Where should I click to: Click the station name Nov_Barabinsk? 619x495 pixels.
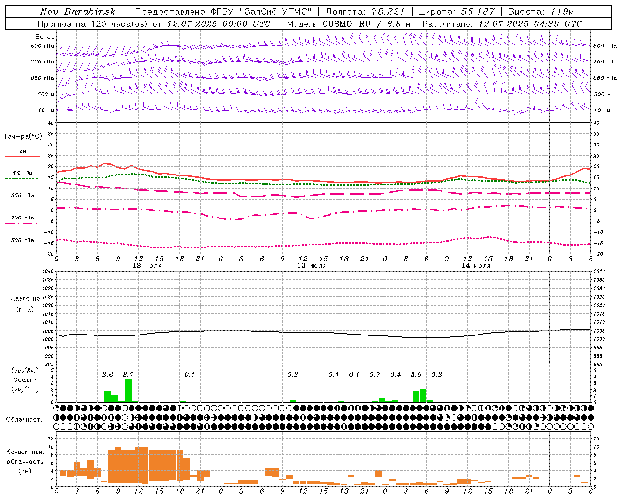(77, 12)
